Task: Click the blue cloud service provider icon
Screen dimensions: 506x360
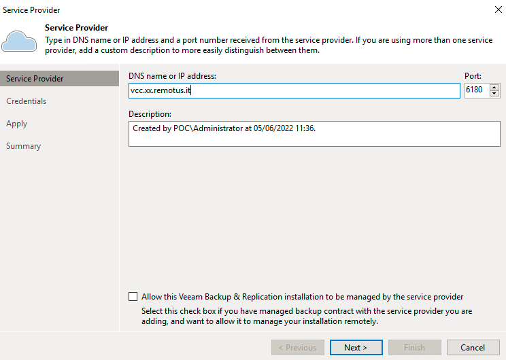Action: [x=19, y=41]
